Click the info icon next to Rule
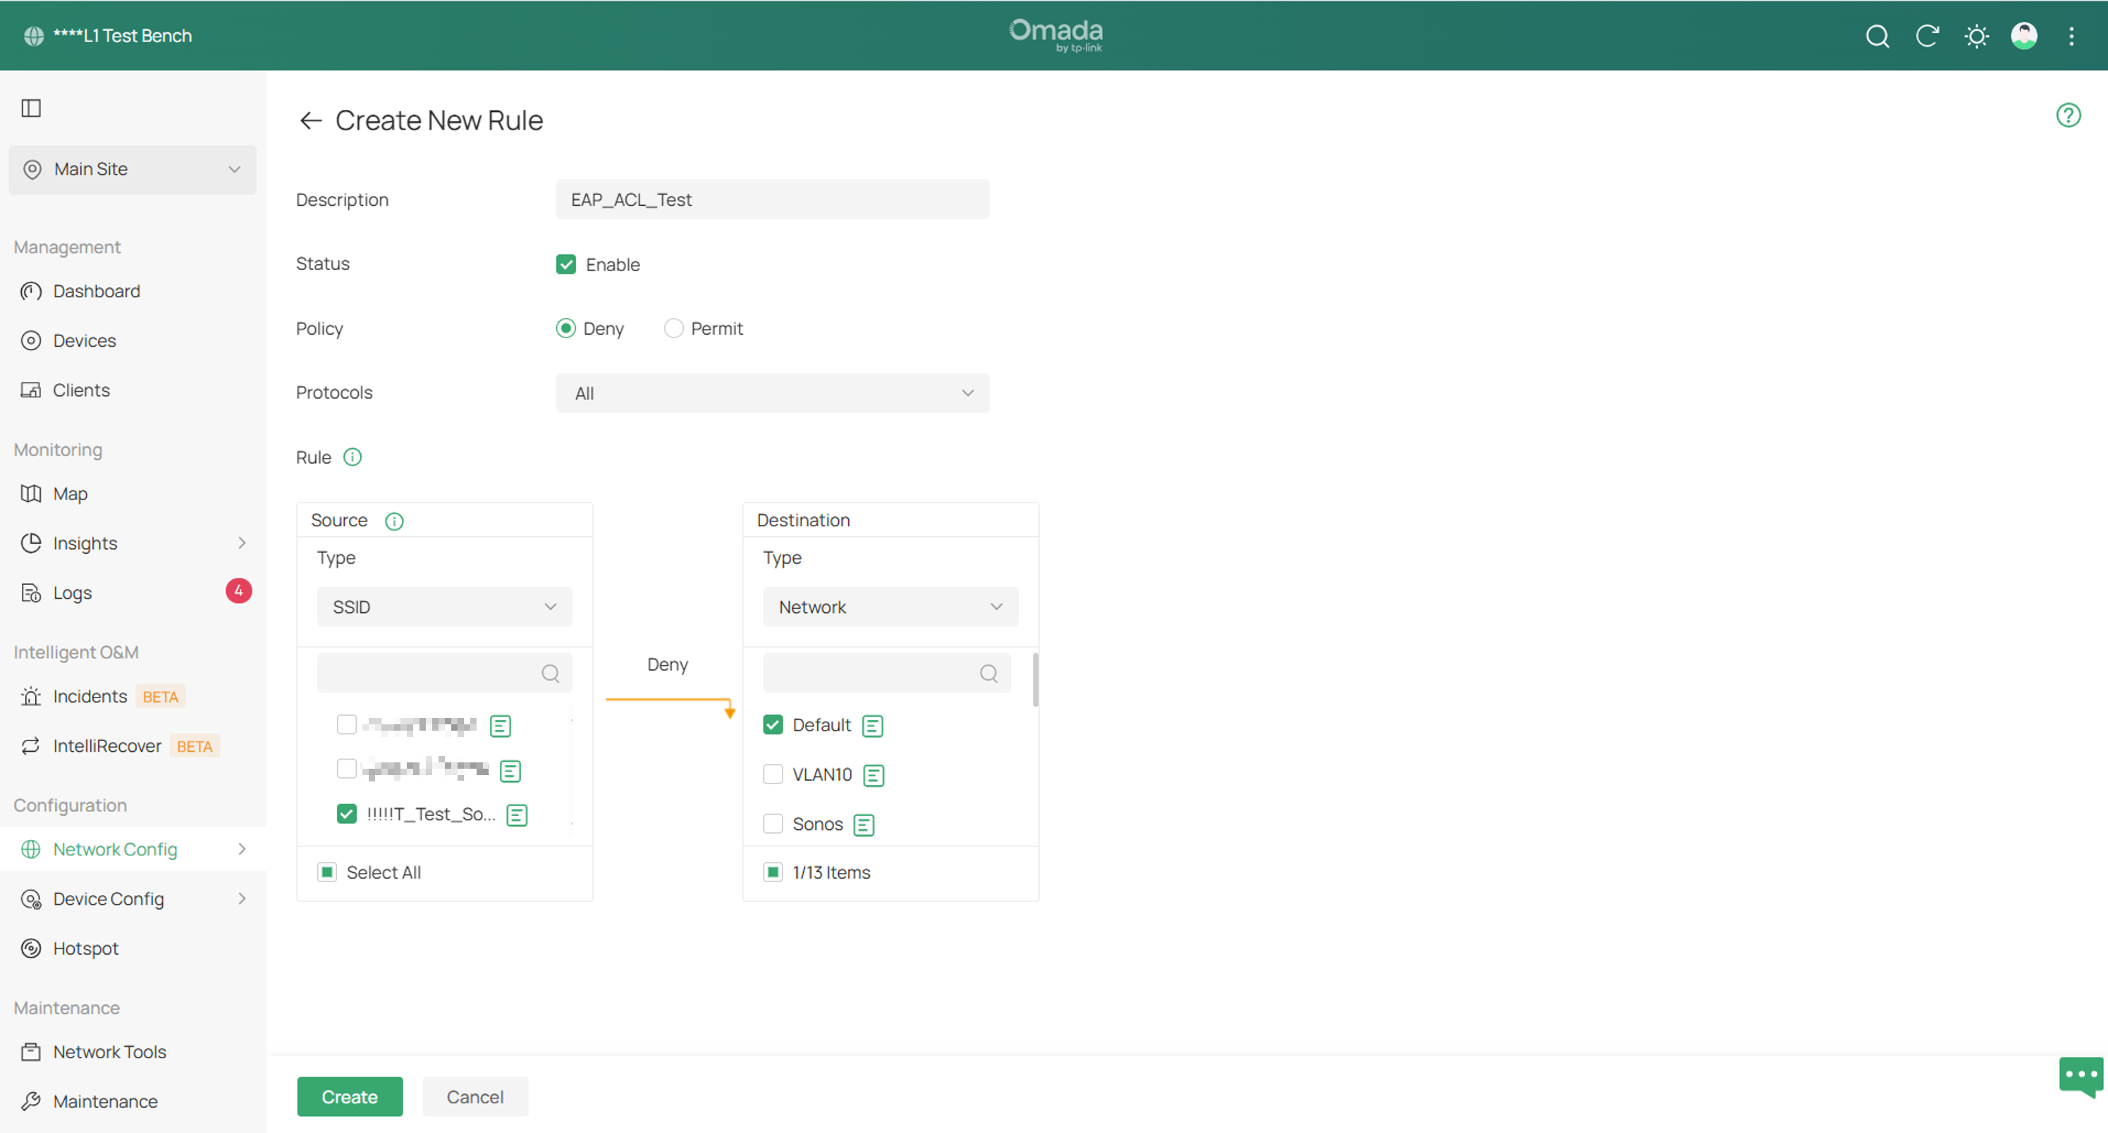This screenshot has width=2108, height=1133. (x=352, y=457)
